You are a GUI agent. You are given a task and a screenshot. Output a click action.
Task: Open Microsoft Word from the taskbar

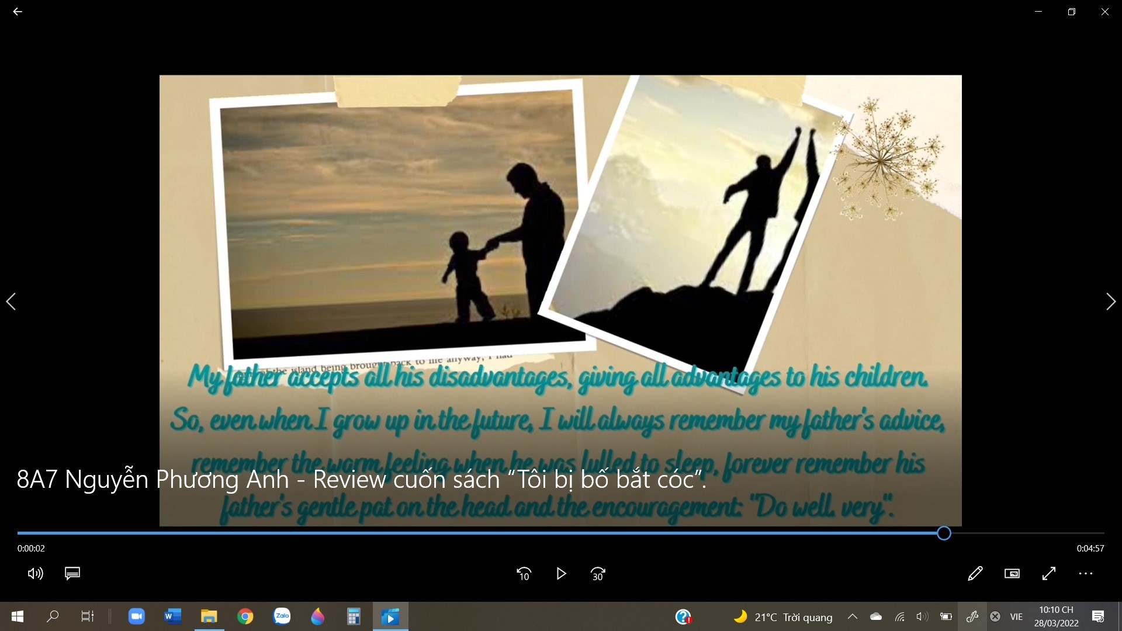(173, 616)
